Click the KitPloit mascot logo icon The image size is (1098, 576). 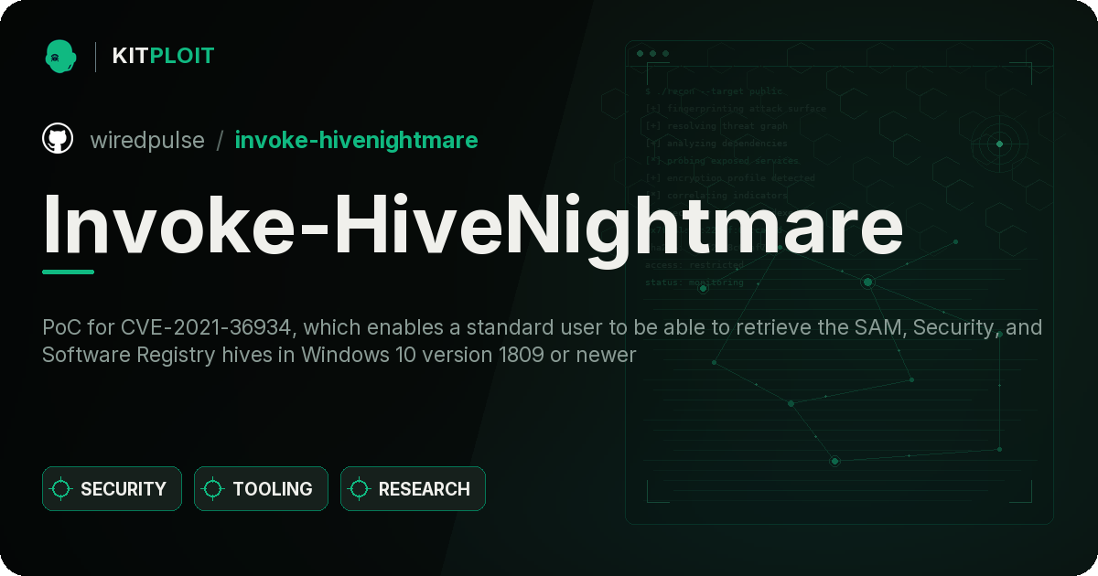60,56
